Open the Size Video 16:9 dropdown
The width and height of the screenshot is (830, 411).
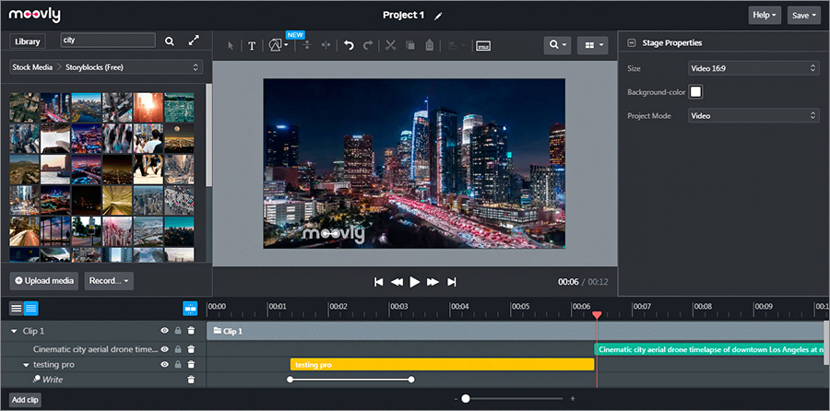(x=753, y=68)
